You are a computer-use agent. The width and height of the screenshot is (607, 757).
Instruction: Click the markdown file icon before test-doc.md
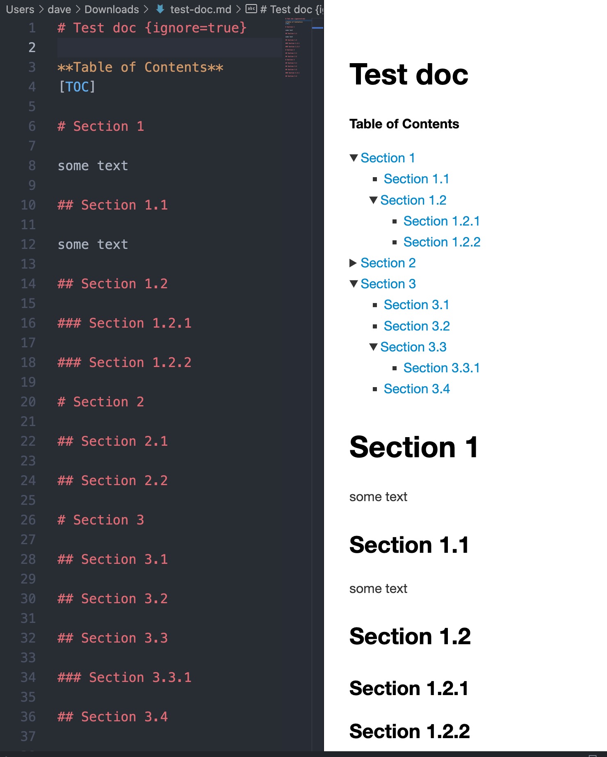click(x=159, y=9)
